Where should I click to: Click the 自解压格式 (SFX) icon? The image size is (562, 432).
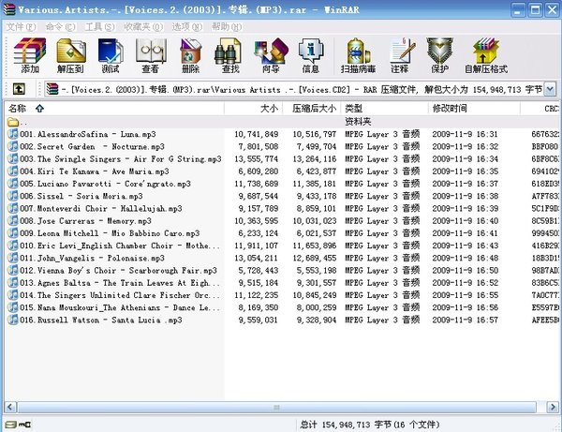pyautogui.click(x=486, y=55)
